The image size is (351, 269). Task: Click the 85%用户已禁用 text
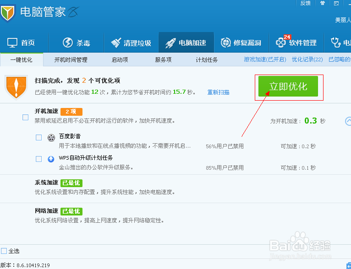pos(225,168)
